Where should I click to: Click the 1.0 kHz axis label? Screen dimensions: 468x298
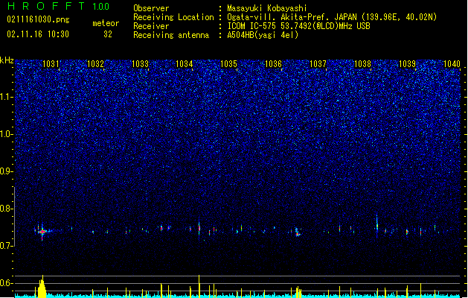coord(7,134)
